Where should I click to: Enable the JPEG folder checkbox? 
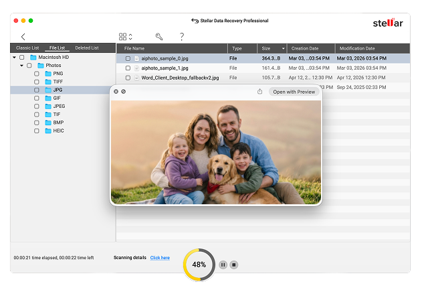pyautogui.click(x=37, y=106)
